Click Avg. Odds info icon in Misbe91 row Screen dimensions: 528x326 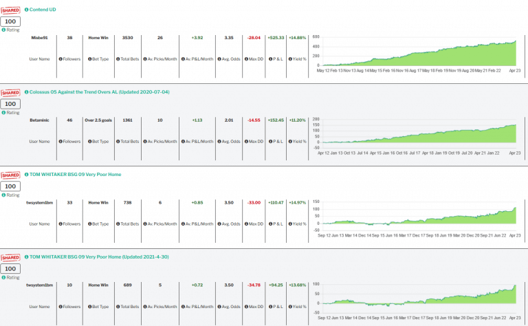pos(219,59)
